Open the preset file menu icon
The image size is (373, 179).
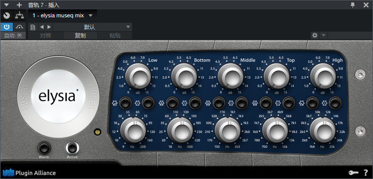(33, 27)
